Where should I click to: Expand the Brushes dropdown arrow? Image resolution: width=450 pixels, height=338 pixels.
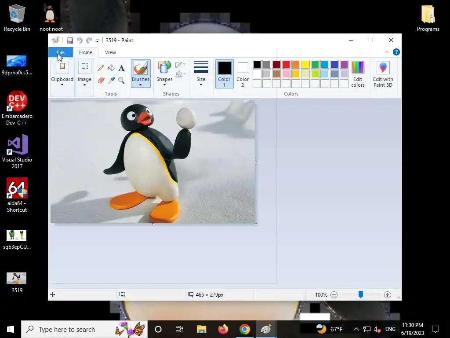pyautogui.click(x=140, y=85)
